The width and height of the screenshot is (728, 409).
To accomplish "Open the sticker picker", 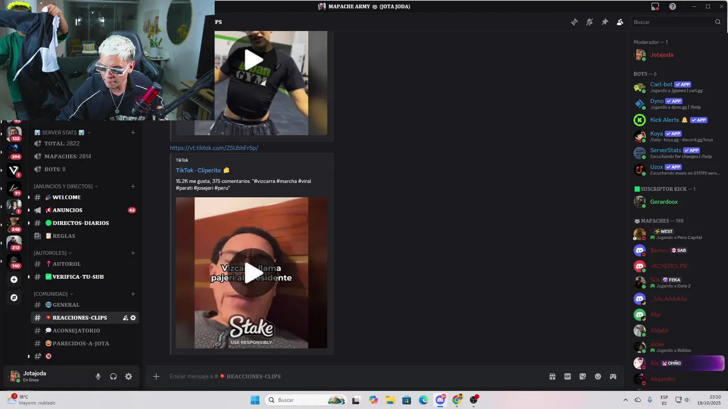I will [x=582, y=377].
